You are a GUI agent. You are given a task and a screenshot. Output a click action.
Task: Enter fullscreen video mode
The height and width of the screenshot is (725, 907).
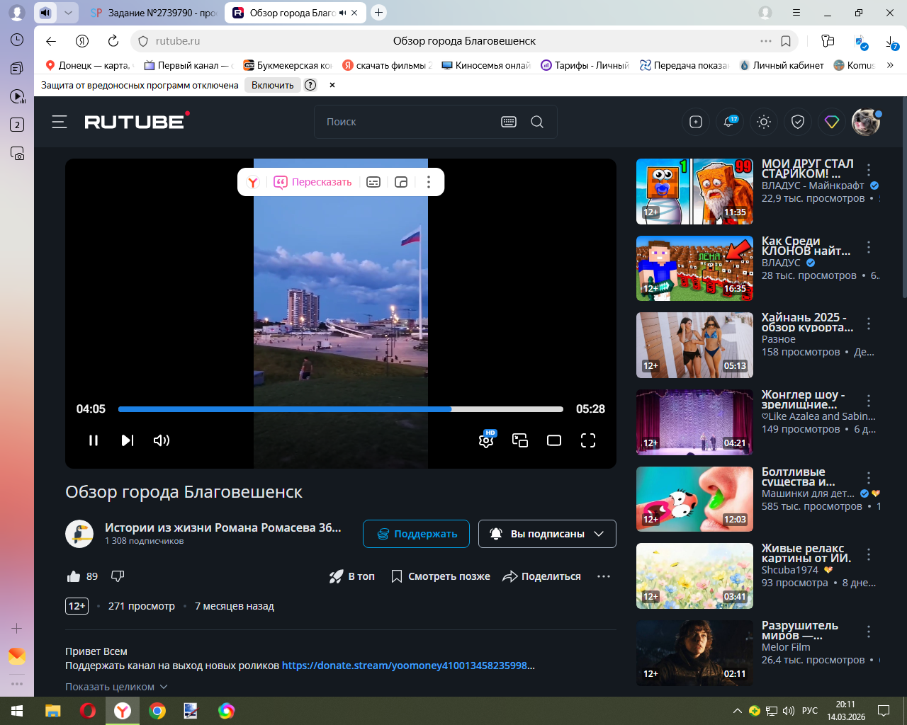[588, 440]
